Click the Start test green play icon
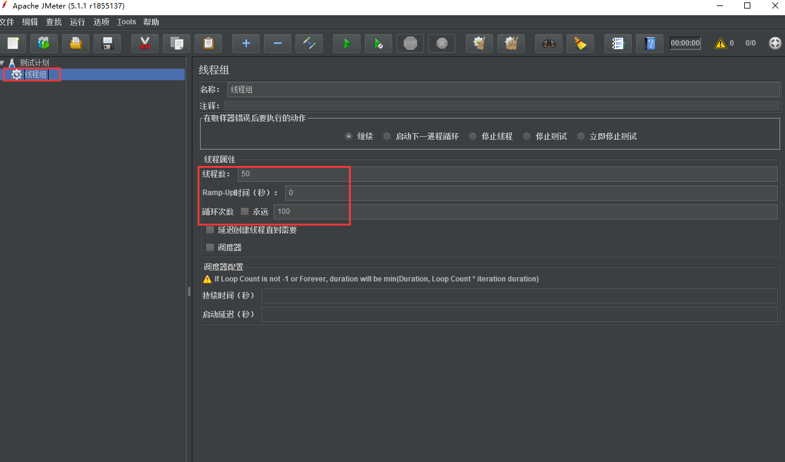Viewport: 785px width, 462px height. pos(347,43)
